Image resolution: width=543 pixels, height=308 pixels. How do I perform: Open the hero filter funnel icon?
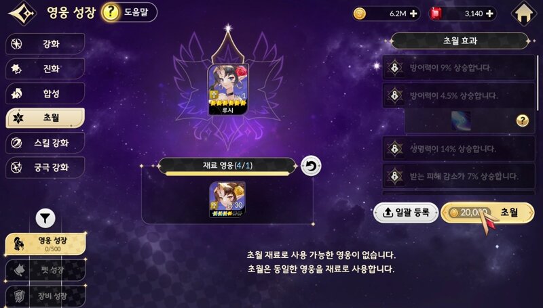pos(45,218)
